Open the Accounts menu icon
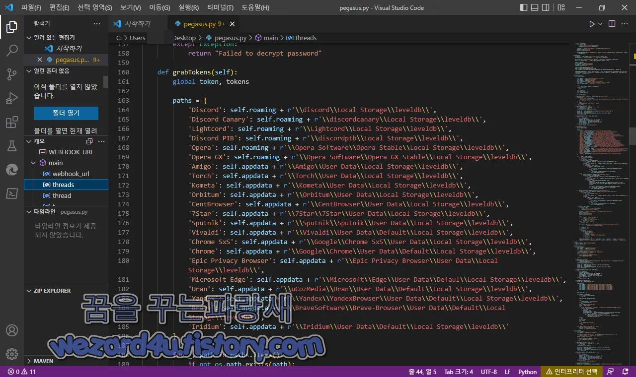The image size is (636, 377). (12, 330)
